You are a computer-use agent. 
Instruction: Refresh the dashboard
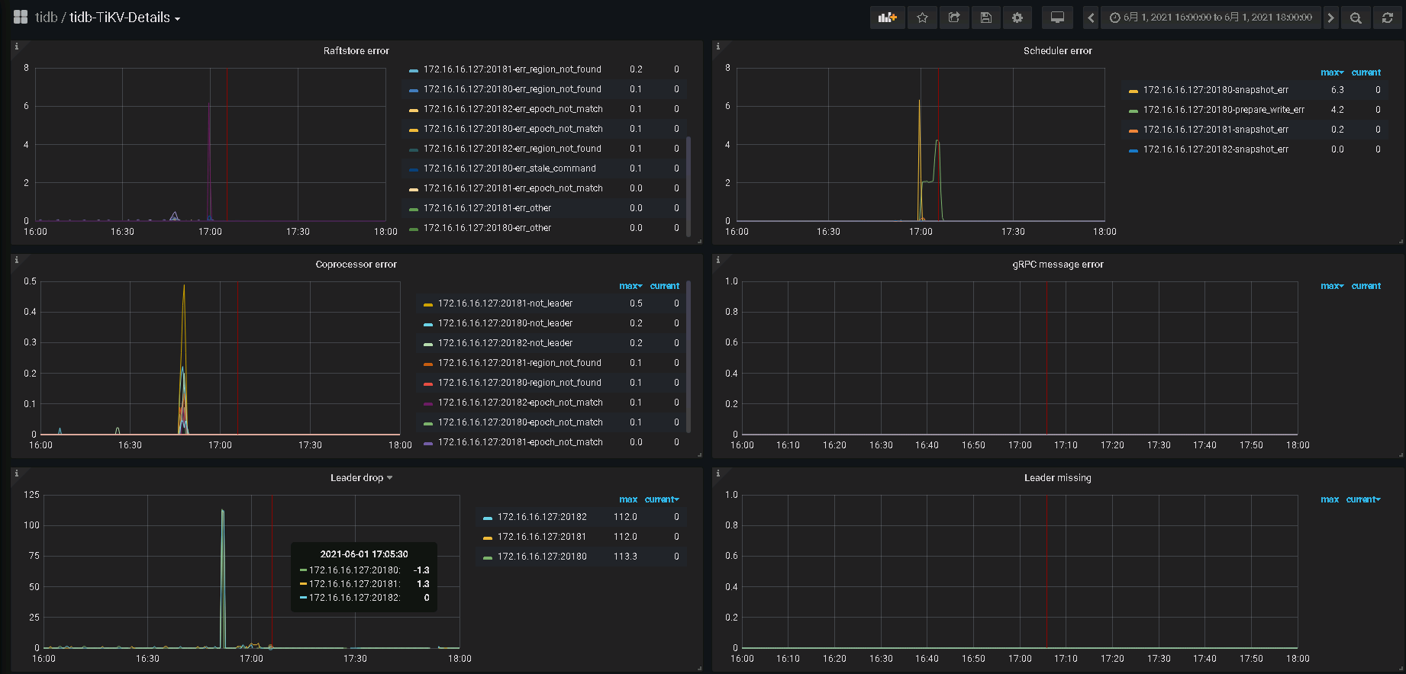[x=1388, y=18]
